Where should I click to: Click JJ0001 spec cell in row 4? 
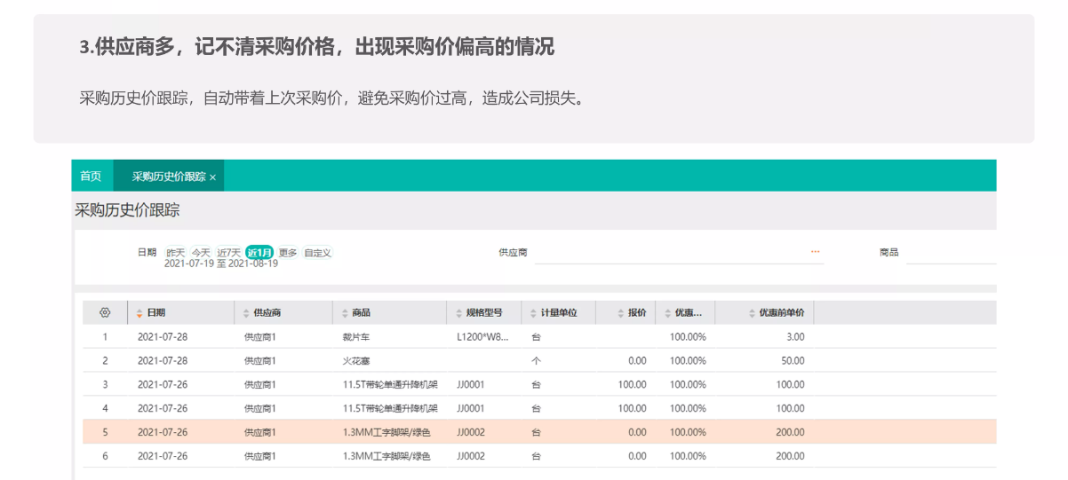point(471,409)
